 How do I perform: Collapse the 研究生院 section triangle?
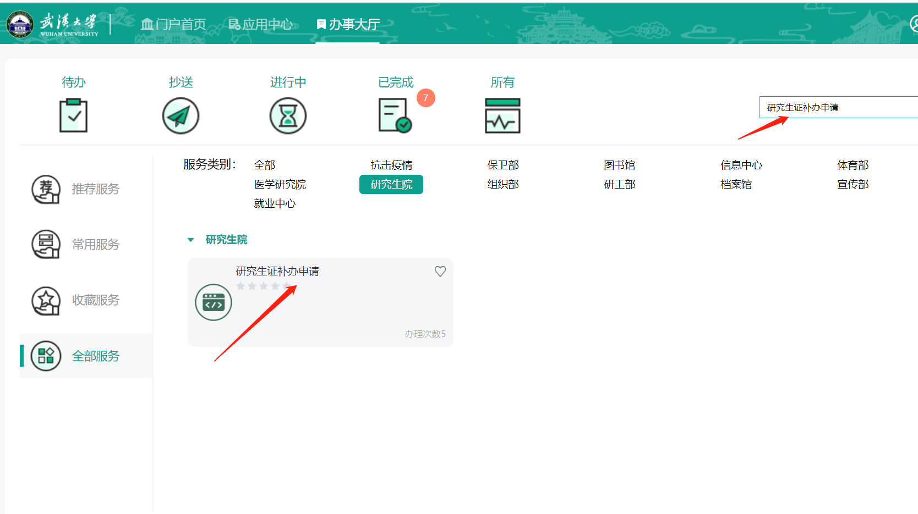[x=191, y=240]
